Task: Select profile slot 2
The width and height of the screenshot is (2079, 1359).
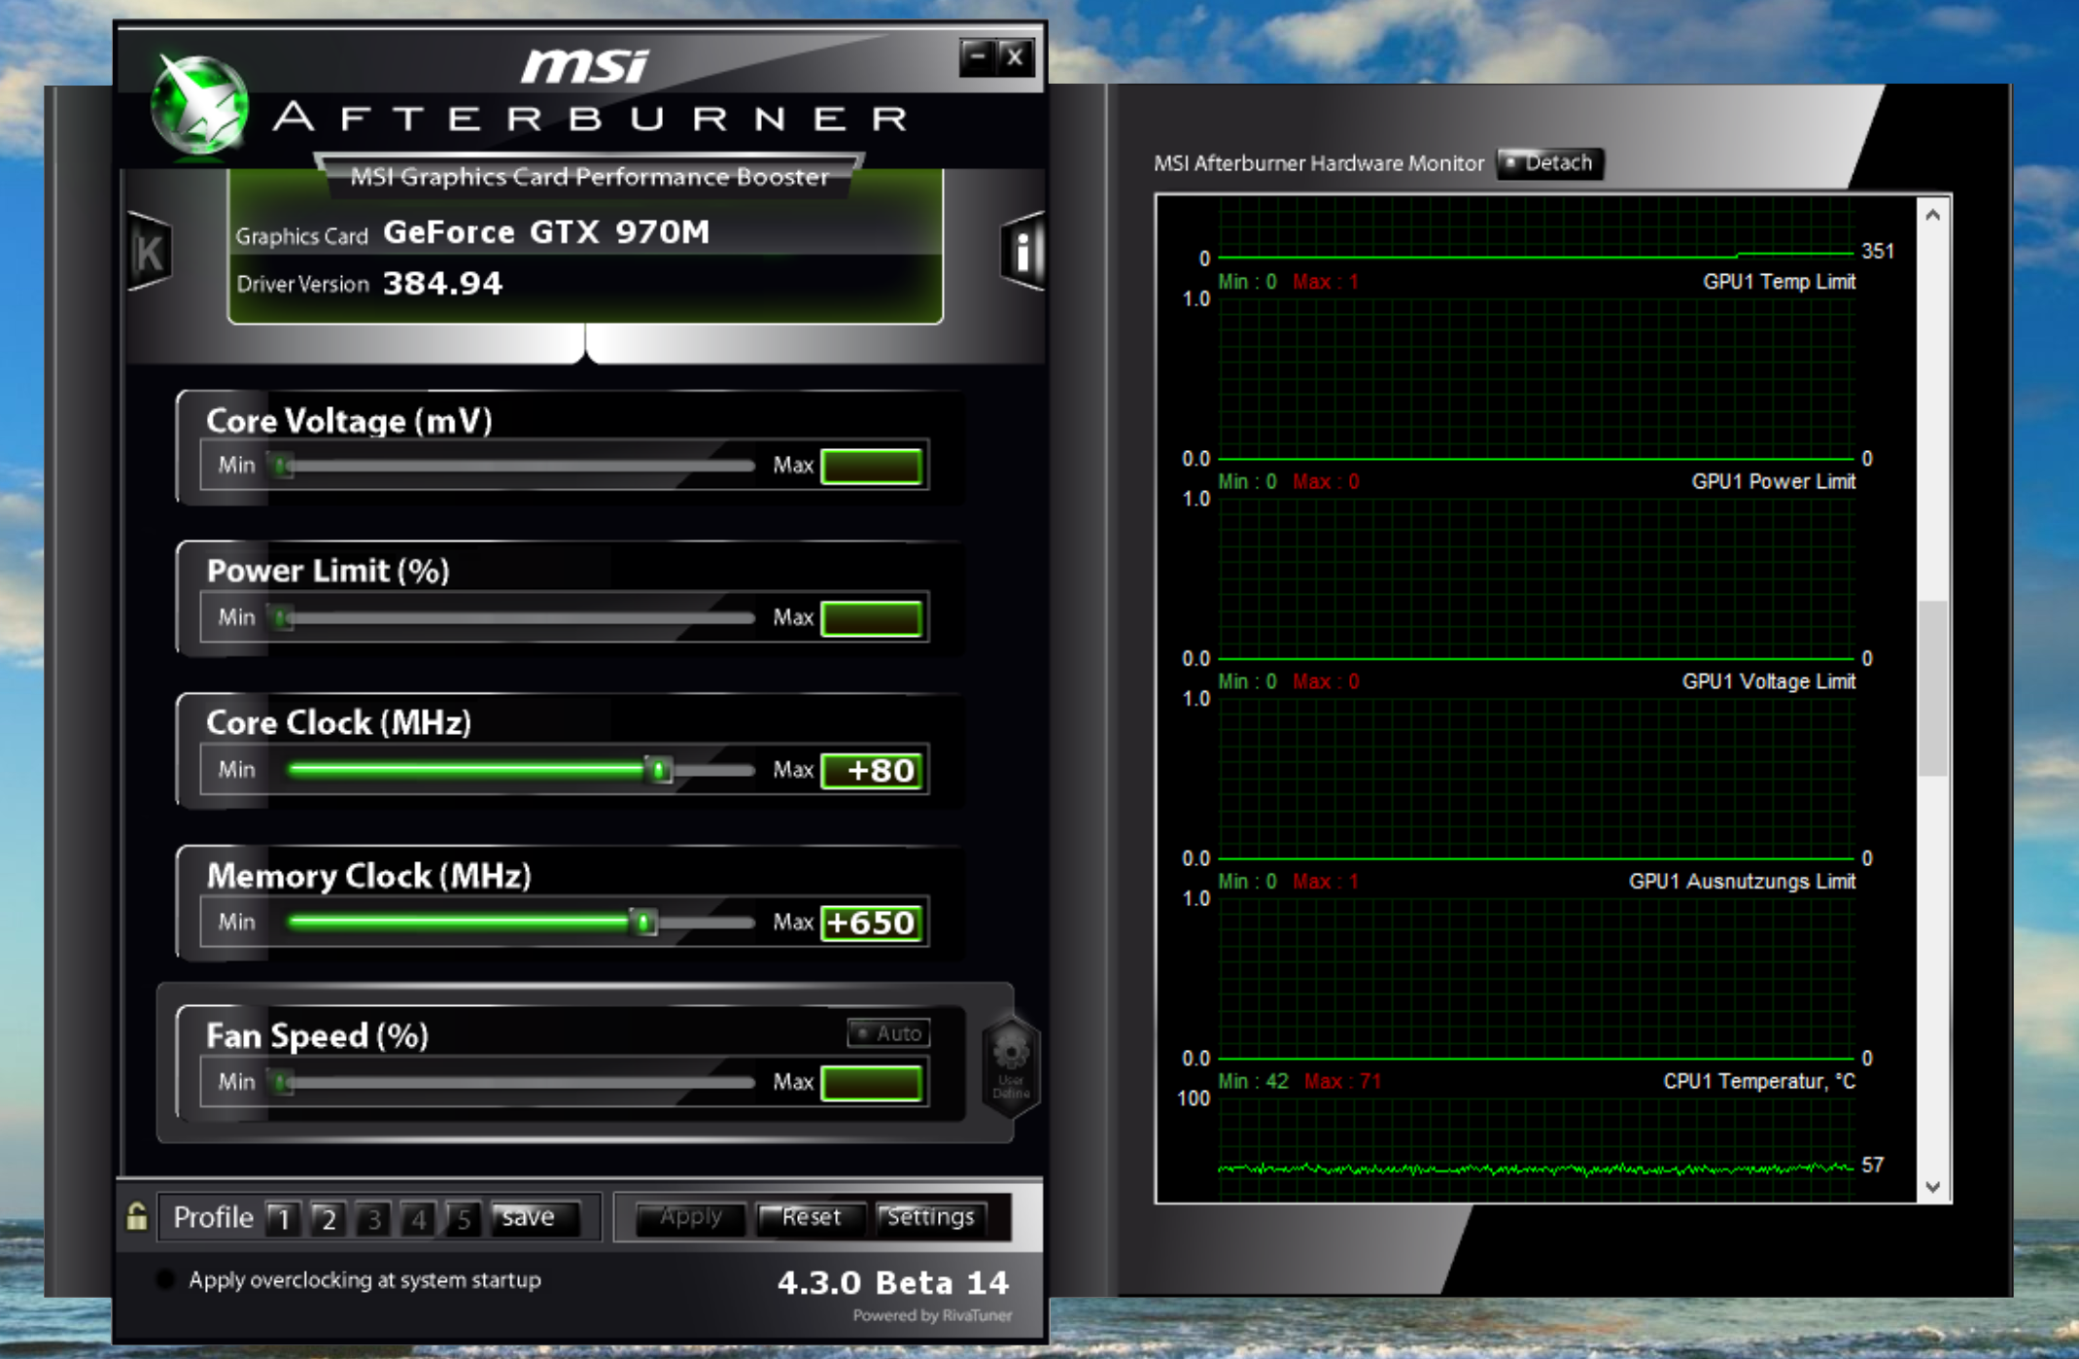Action: coord(329,1218)
